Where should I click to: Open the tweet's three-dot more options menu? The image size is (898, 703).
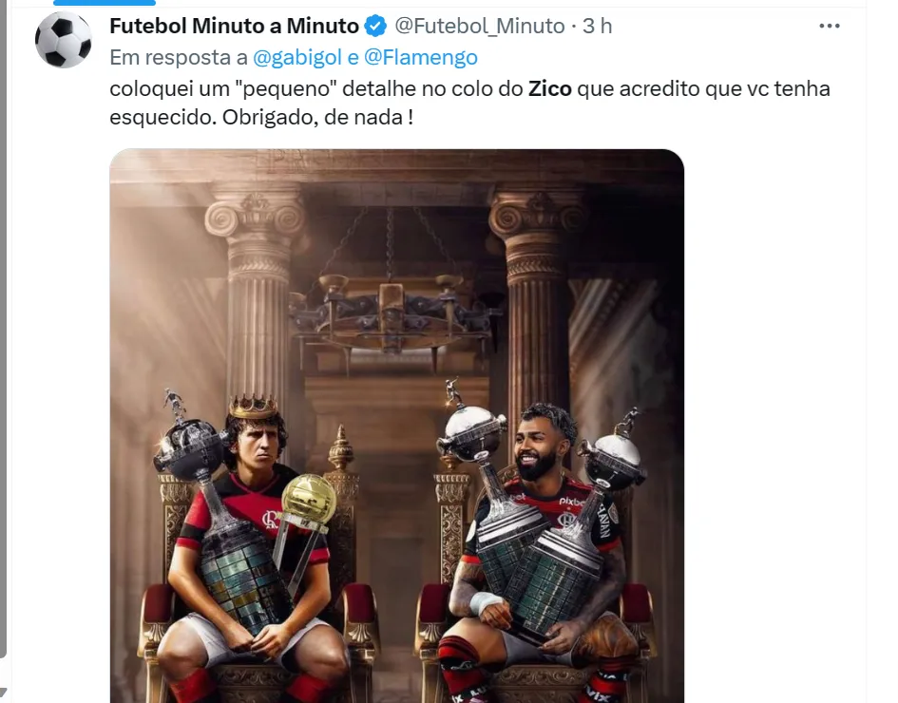(830, 26)
